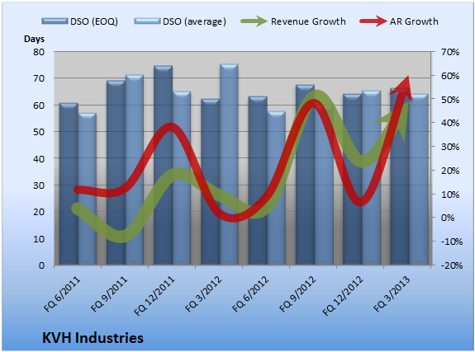
Task: Click the -20% right axis label
Action: [452, 265]
